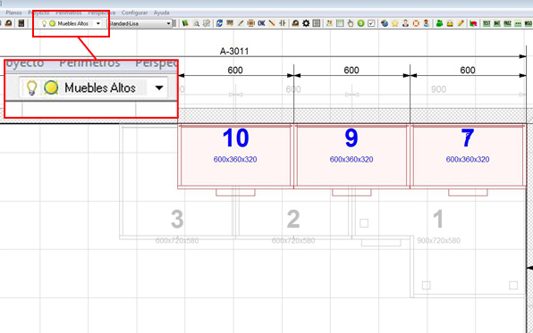The height and width of the screenshot is (333, 533).
Task: Click the checkmark box toolbar icon
Action: 371,23
